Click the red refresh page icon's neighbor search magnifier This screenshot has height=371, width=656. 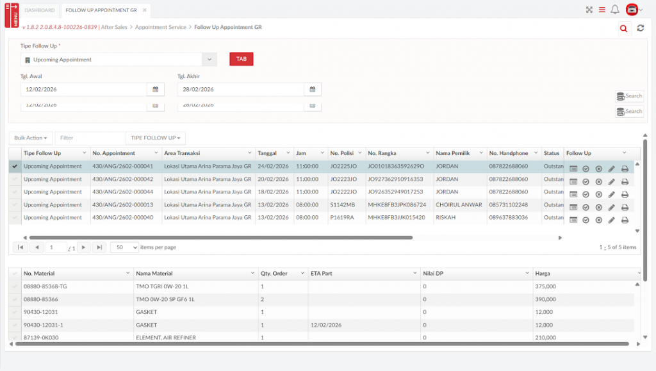tap(623, 28)
